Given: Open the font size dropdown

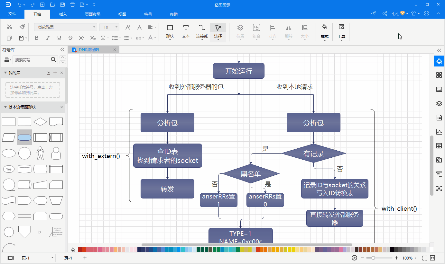Looking at the screenshot, I should click(109, 27).
